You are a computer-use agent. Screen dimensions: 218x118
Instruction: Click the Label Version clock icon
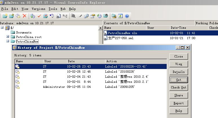point(18,16)
